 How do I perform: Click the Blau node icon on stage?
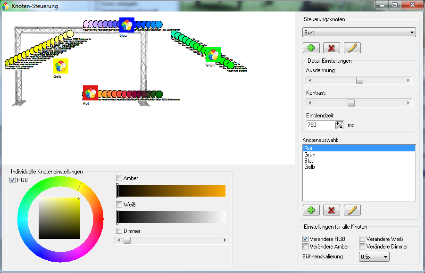pos(127,25)
